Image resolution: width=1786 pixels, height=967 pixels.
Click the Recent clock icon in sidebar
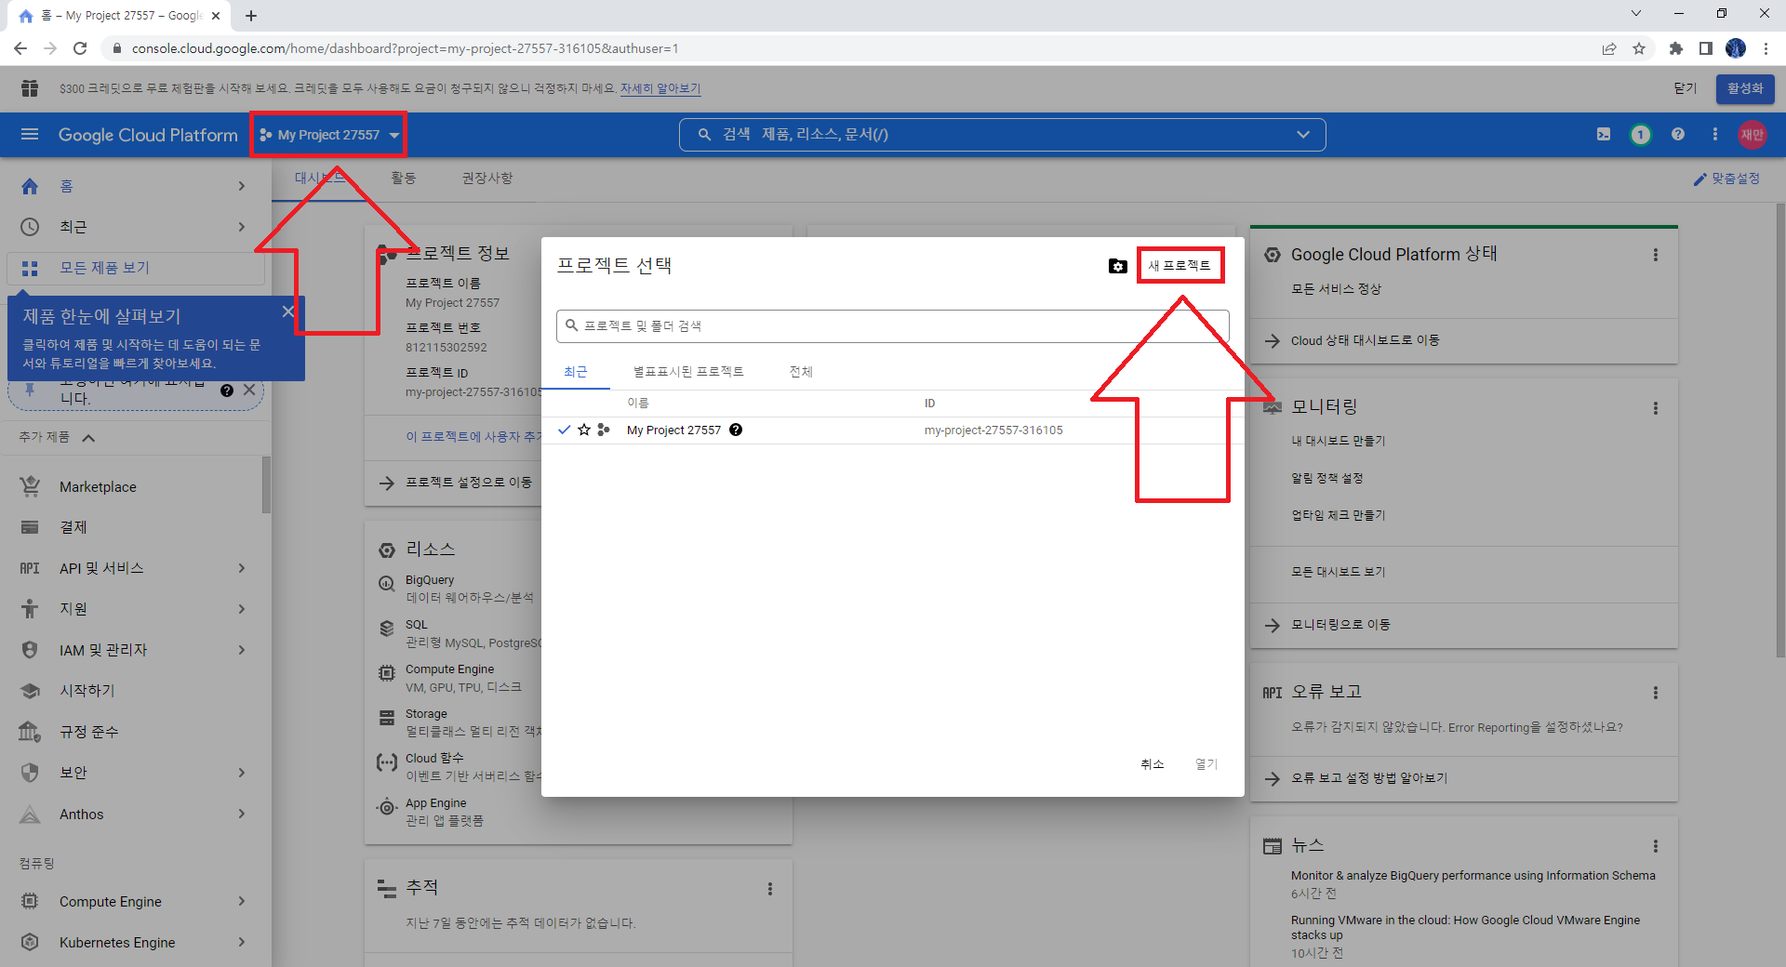tap(30, 227)
